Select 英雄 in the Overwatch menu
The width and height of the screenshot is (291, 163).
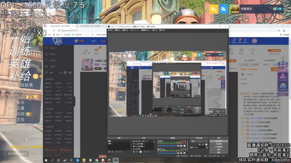[20, 64]
